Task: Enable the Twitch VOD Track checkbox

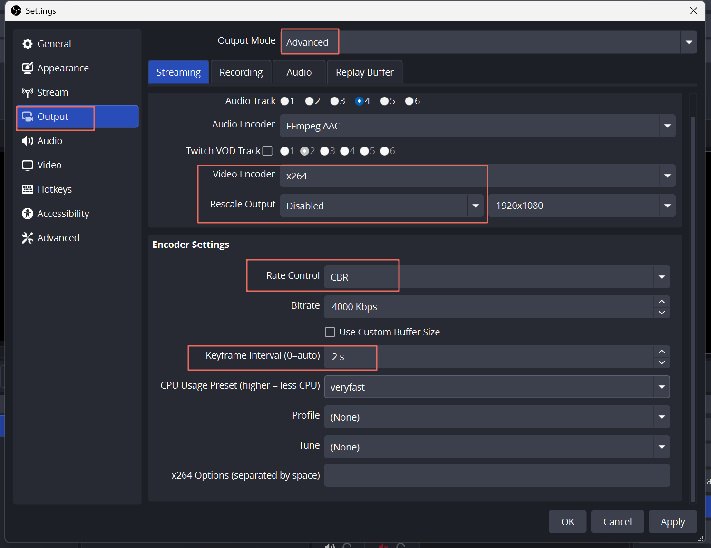Action: click(267, 151)
